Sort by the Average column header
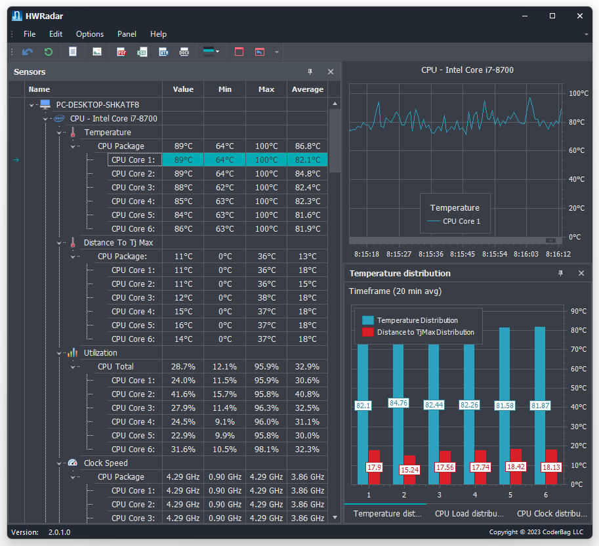Image resolution: width=599 pixels, height=546 pixels. pos(308,89)
